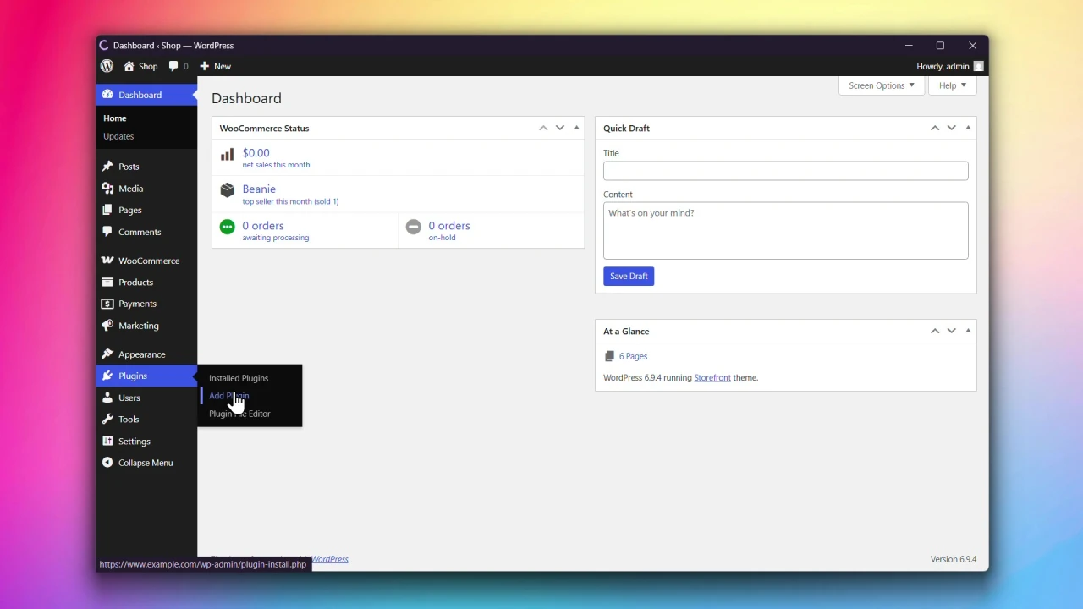Viewport: 1083px width, 609px height.
Task: Collapse the WooCommerce Status widget
Action: [577, 128]
